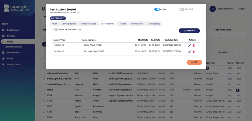
Task: Edit the Edge, Aniya match with pencil icon
Action: coord(190,45)
